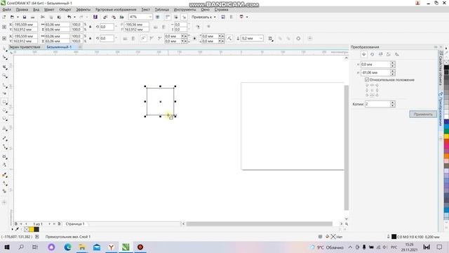Click the Undo arrow icon

[69, 17]
